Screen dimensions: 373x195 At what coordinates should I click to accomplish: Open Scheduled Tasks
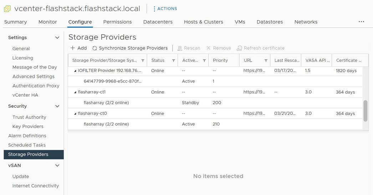coord(27,145)
